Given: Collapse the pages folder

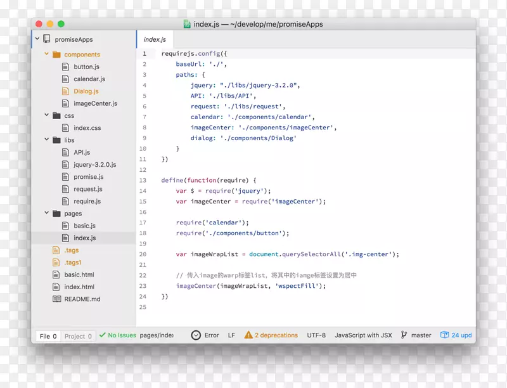Looking at the screenshot, I should [46, 214].
